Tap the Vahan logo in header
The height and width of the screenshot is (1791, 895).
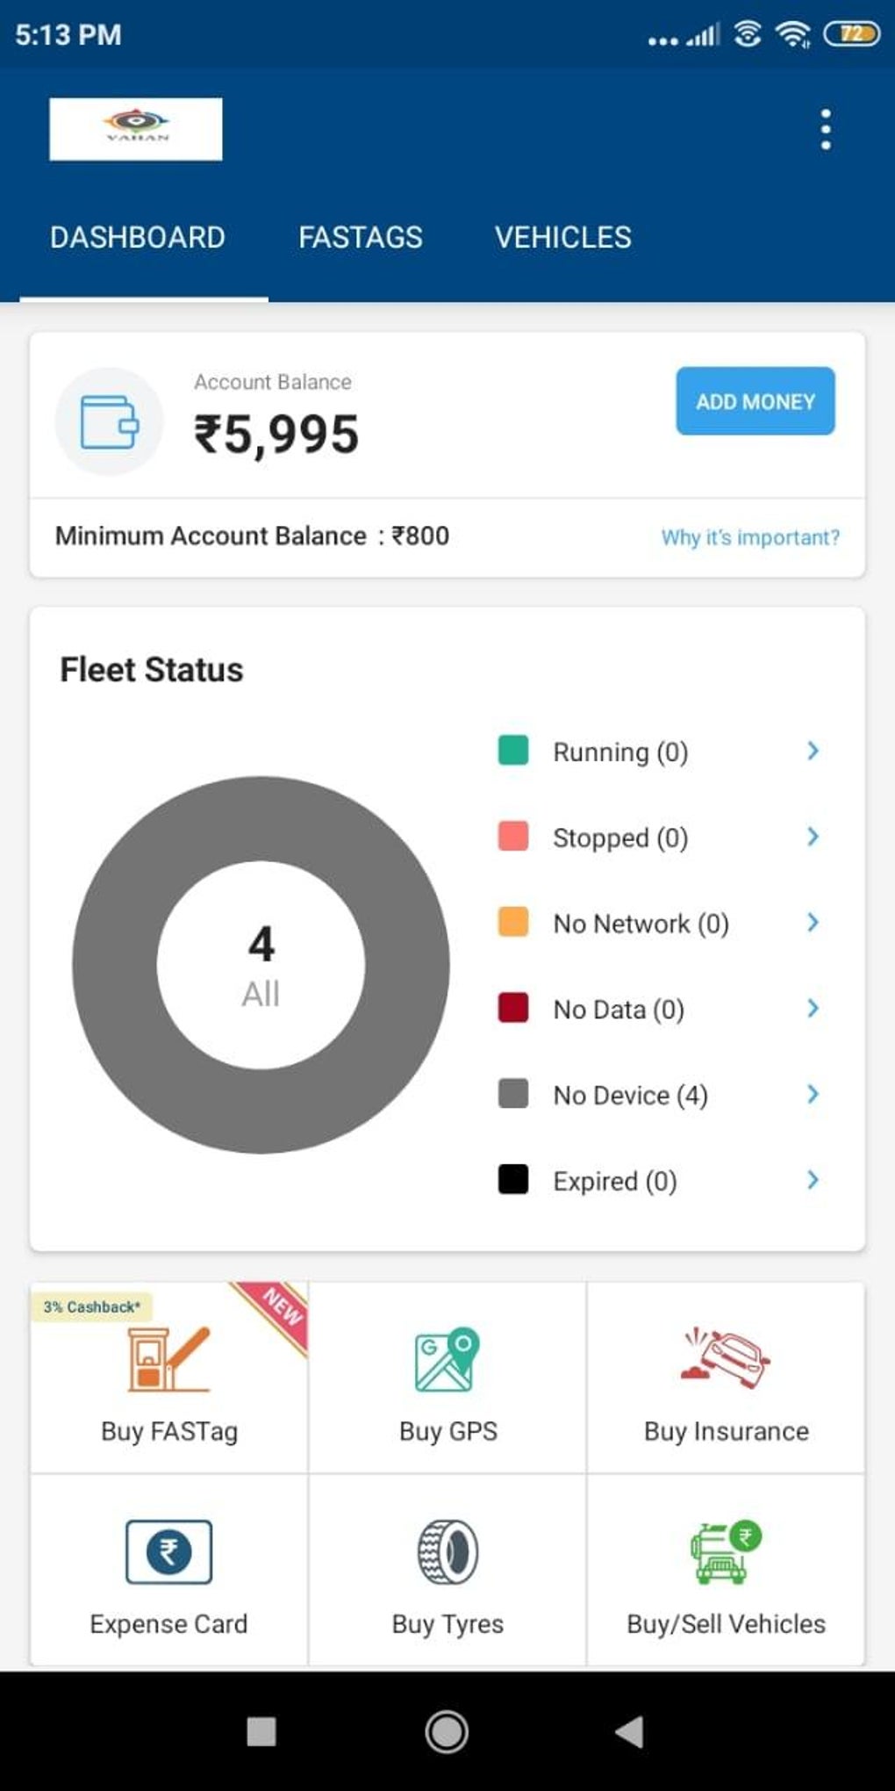click(x=136, y=129)
